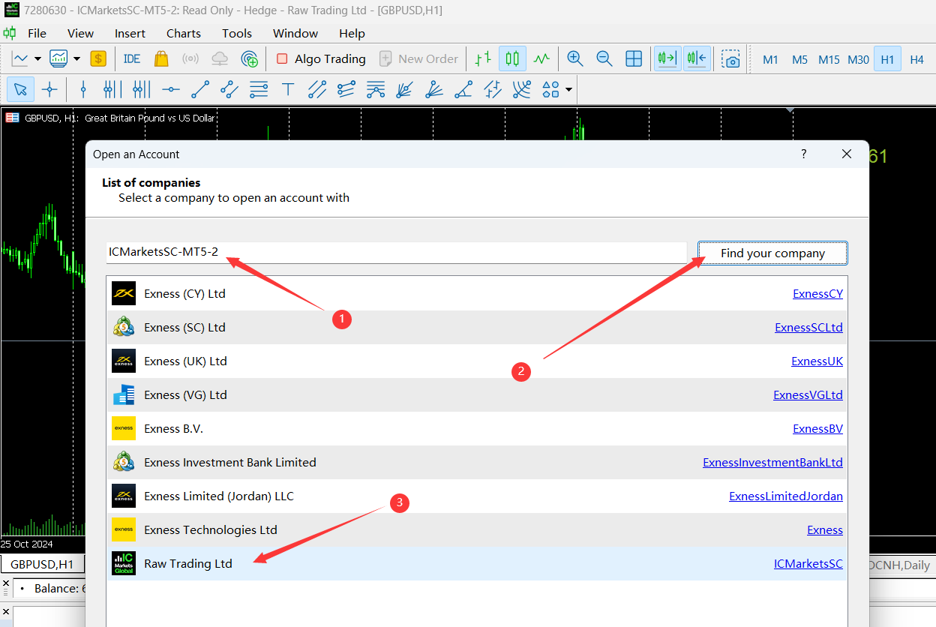Take a chart screenshot with camera icon

coord(730,58)
